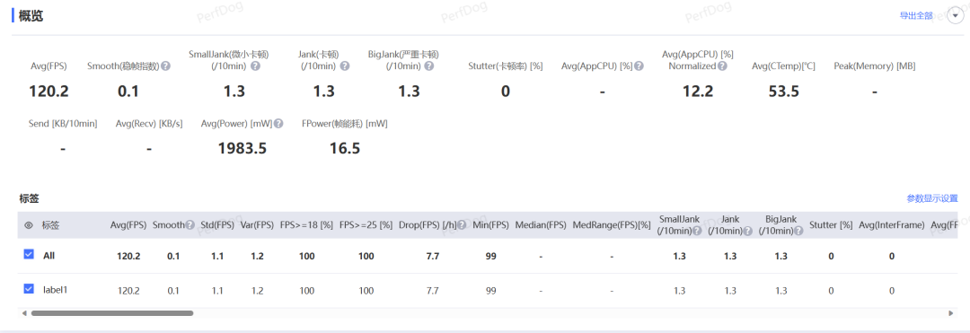Viewport: 970px width, 333px height.
Task: Click help icon next to Avg(AppCPU) [%]
Action: coord(639,66)
